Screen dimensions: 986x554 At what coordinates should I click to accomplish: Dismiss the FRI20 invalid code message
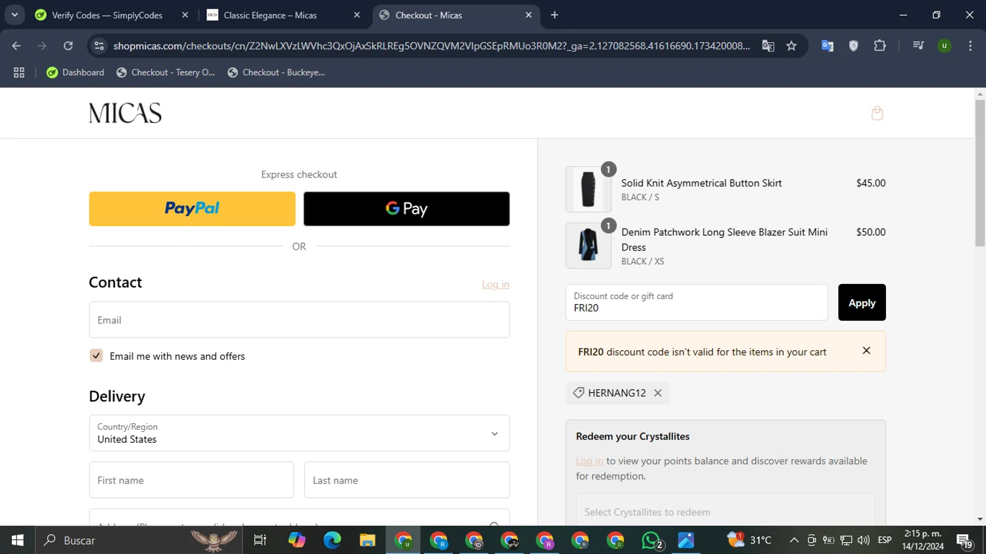[866, 351]
